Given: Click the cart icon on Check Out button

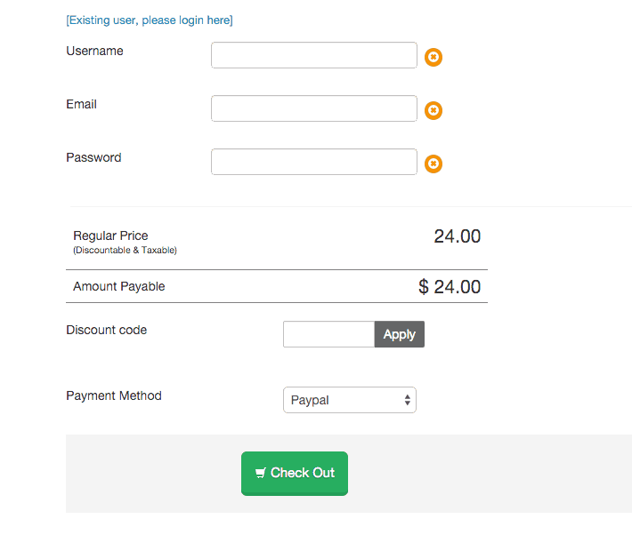Looking at the screenshot, I should (x=261, y=473).
